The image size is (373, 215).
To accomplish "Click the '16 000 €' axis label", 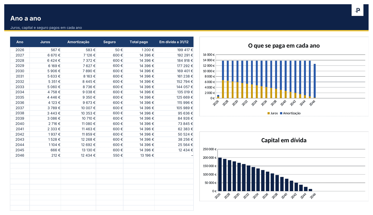I will [x=209, y=55].
